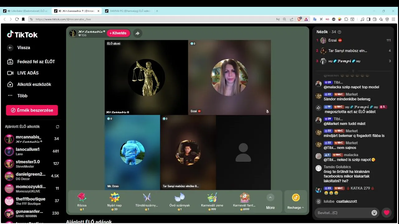Reload the page

(x=17, y=19)
